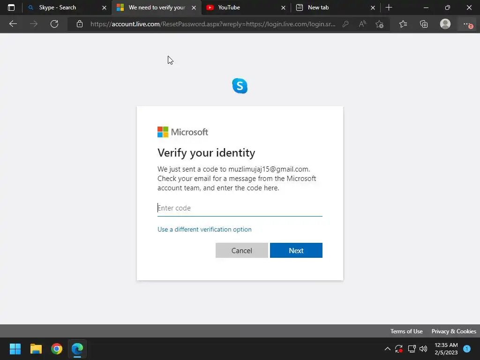Refresh the current page
Image resolution: width=480 pixels, height=360 pixels.
(54, 24)
